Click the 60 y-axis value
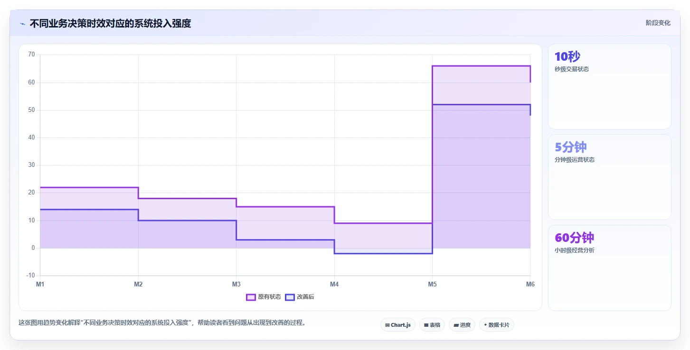The width and height of the screenshot is (690, 350). coord(31,82)
